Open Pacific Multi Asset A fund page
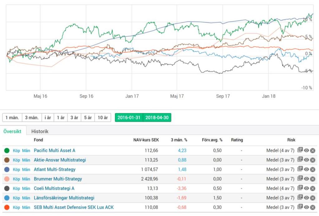This screenshot has height=216, width=319. pyautogui.click(x=55, y=151)
